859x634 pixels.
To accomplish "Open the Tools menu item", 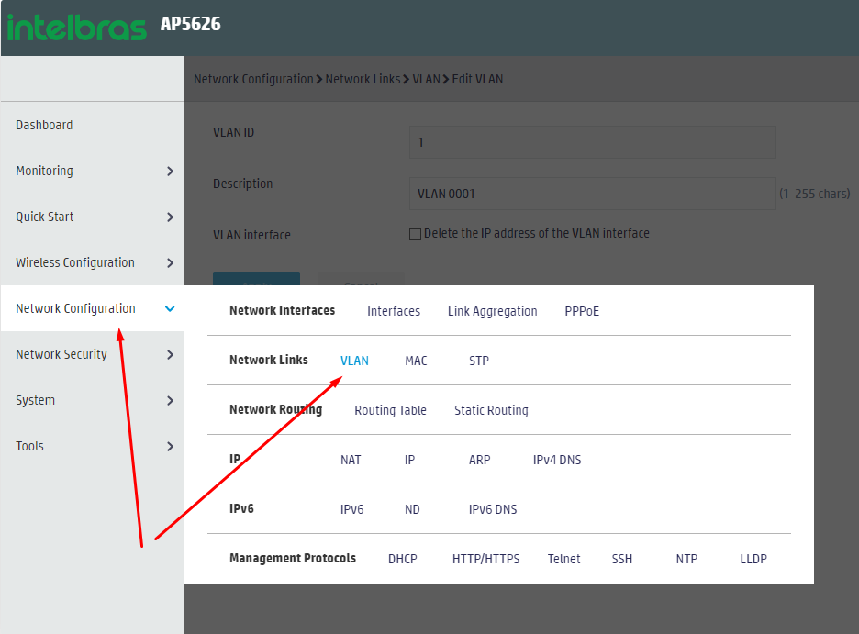I will tap(29, 446).
